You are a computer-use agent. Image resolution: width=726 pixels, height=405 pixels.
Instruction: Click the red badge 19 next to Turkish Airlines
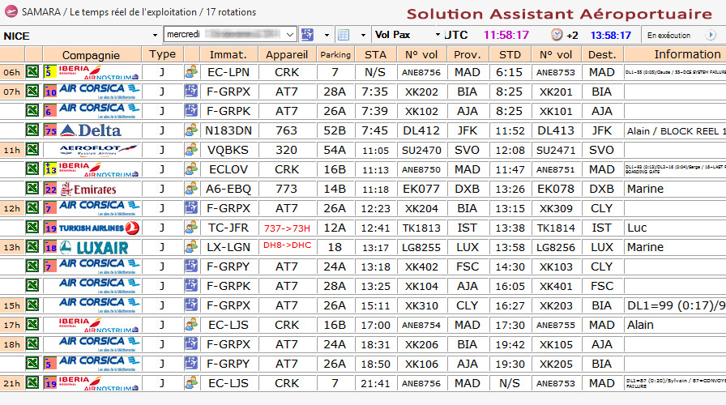tap(50, 228)
